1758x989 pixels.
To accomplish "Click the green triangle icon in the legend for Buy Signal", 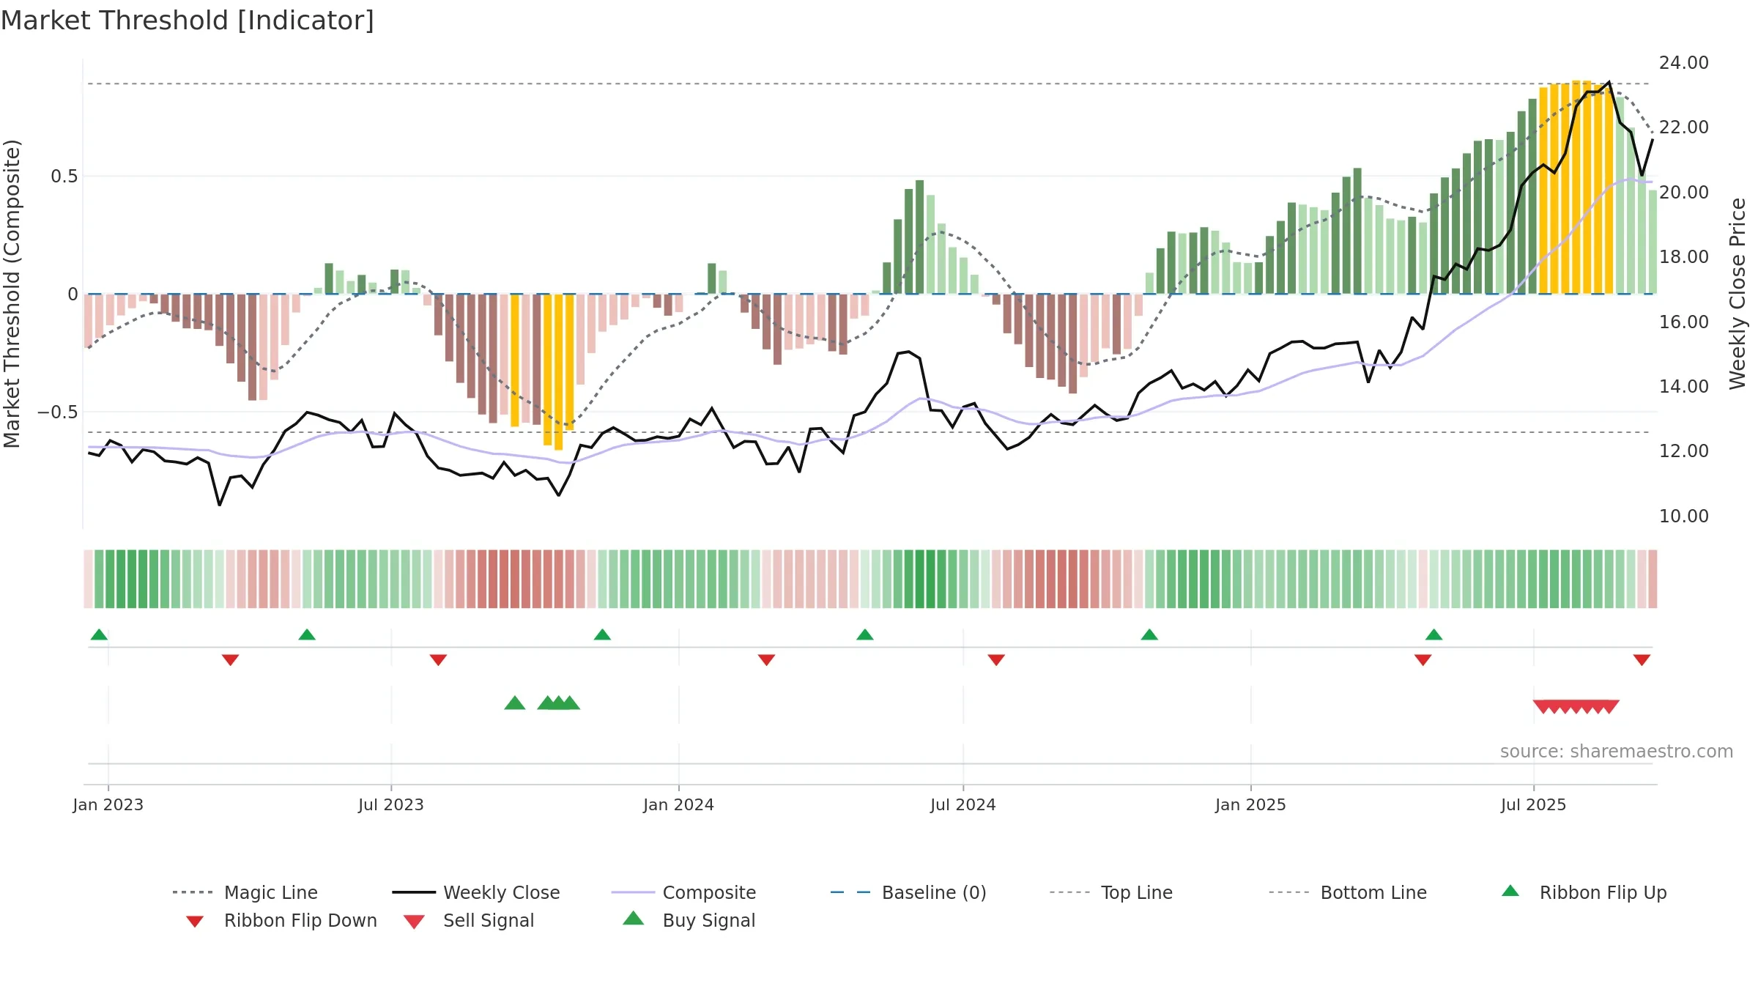I will pos(634,918).
